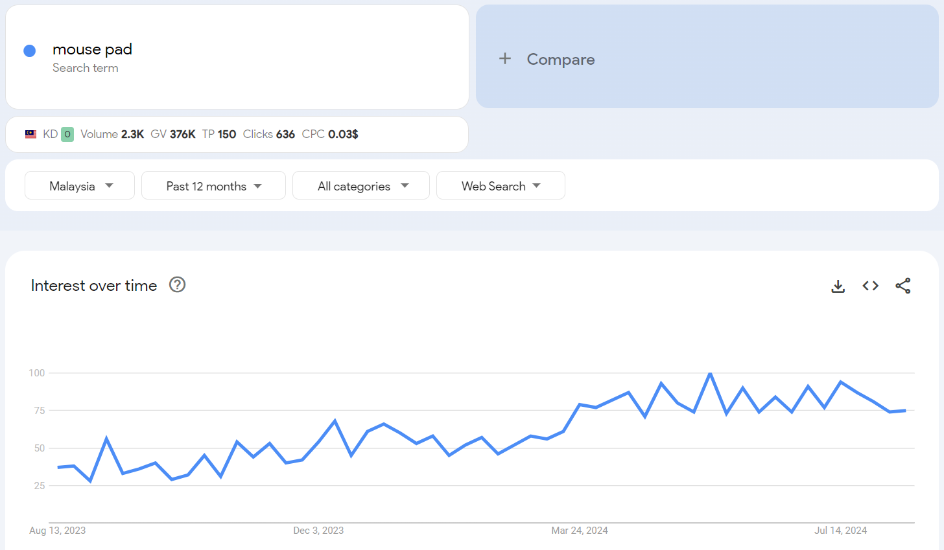Click the chart's highest peak at 100

[711, 374]
